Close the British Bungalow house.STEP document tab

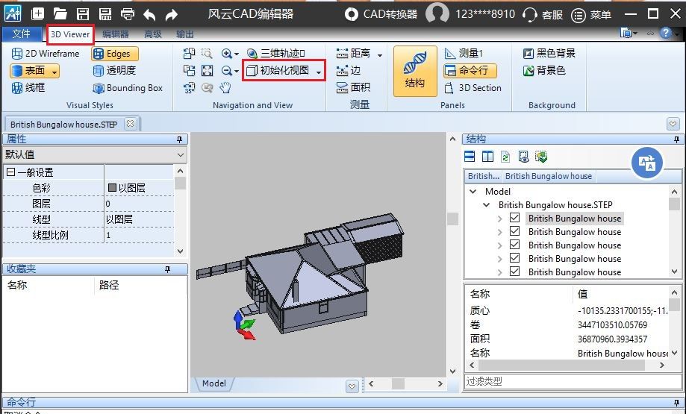(130, 124)
